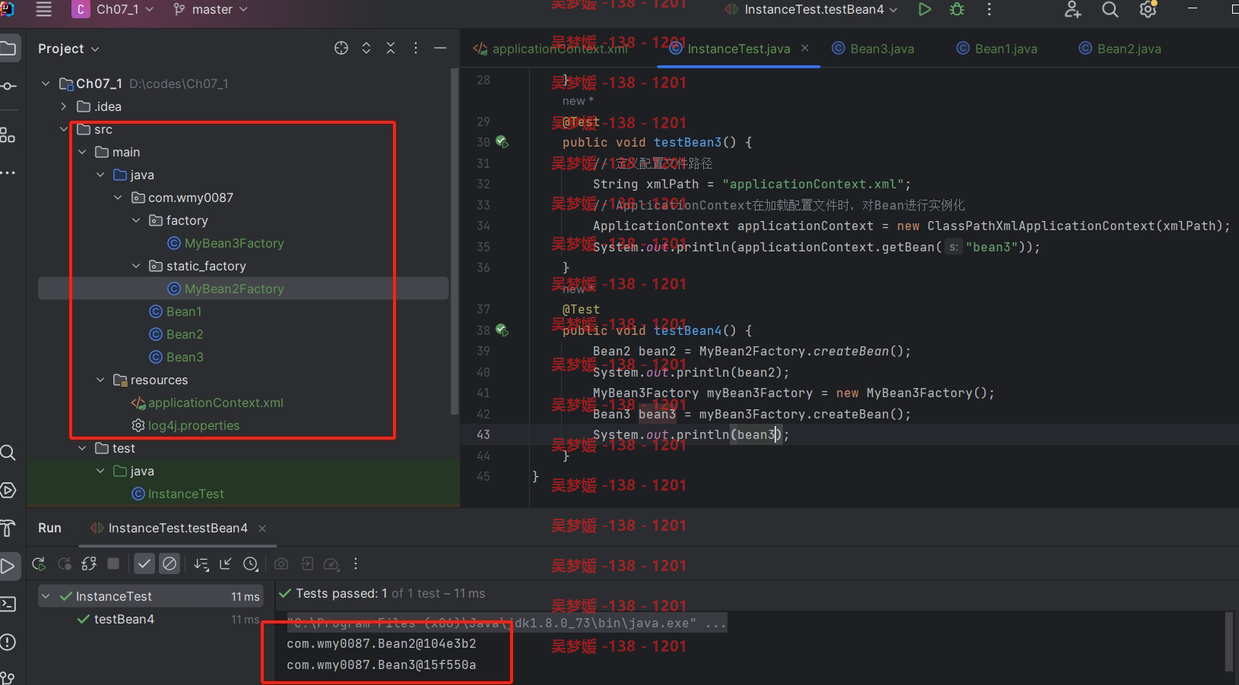Collapse the resources folder
Viewport: 1239px width, 685px height.
pos(100,380)
